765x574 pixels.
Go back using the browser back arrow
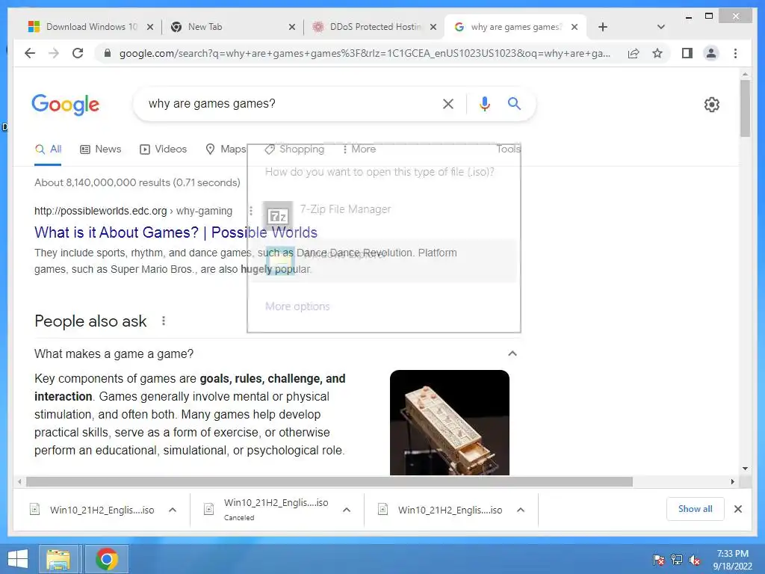(x=30, y=53)
